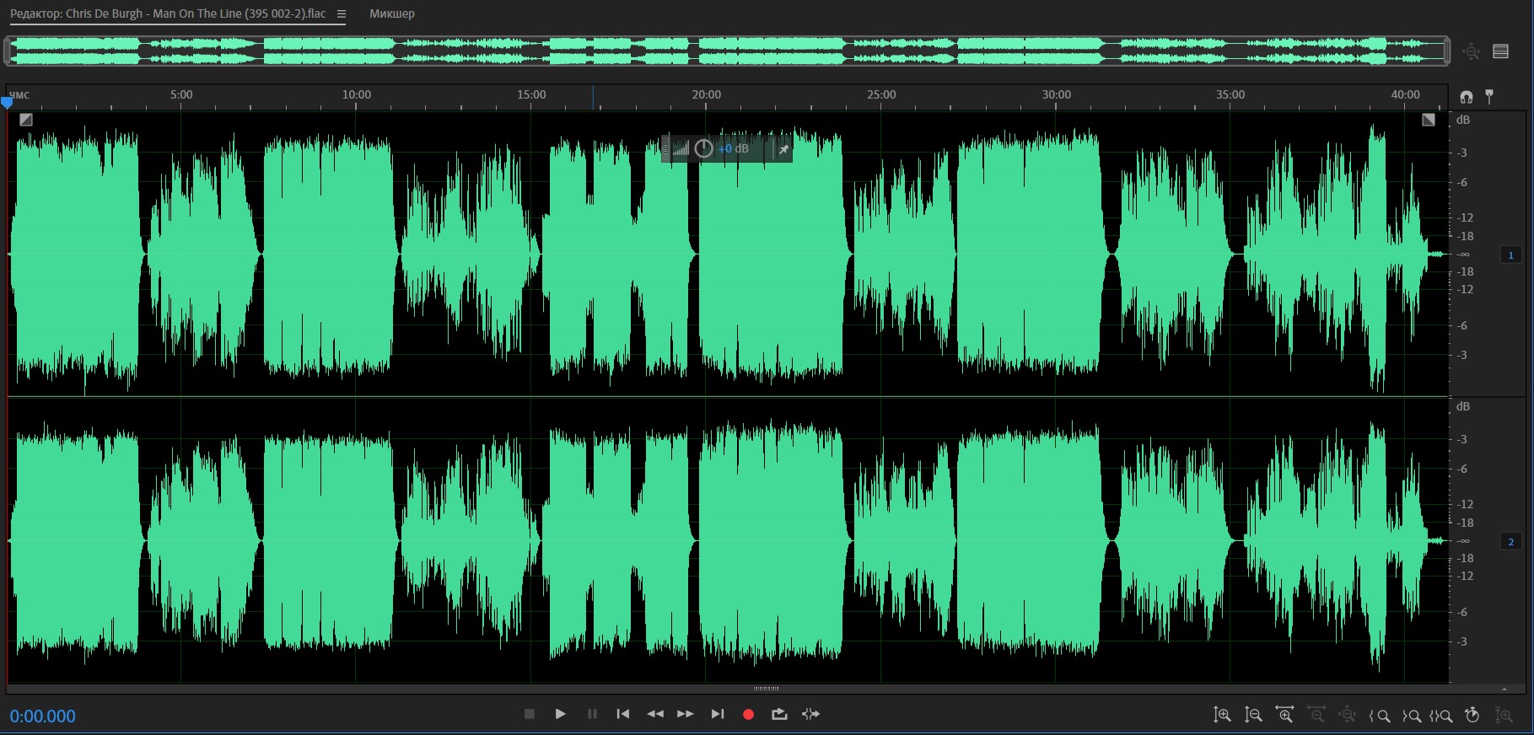Toggle Skip Selection in transport
This screenshot has height=735, width=1534.
[810, 714]
